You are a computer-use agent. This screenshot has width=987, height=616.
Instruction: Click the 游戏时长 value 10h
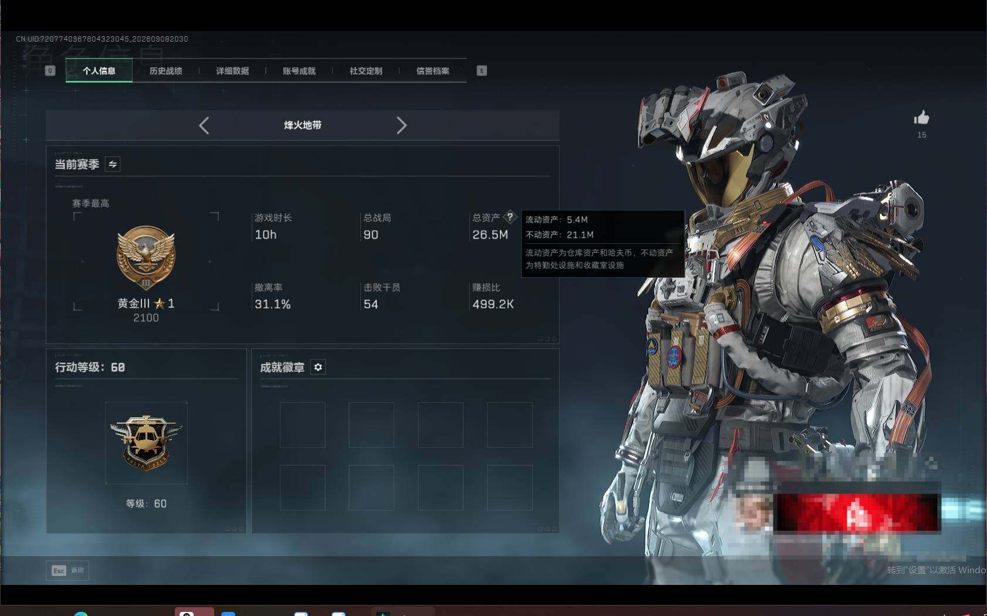tap(266, 235)
